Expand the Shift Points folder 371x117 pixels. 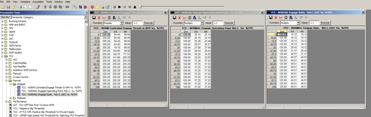(x=2, y=46)
